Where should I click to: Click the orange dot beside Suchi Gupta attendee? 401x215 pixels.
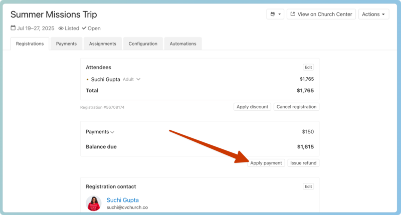(87, 79)
